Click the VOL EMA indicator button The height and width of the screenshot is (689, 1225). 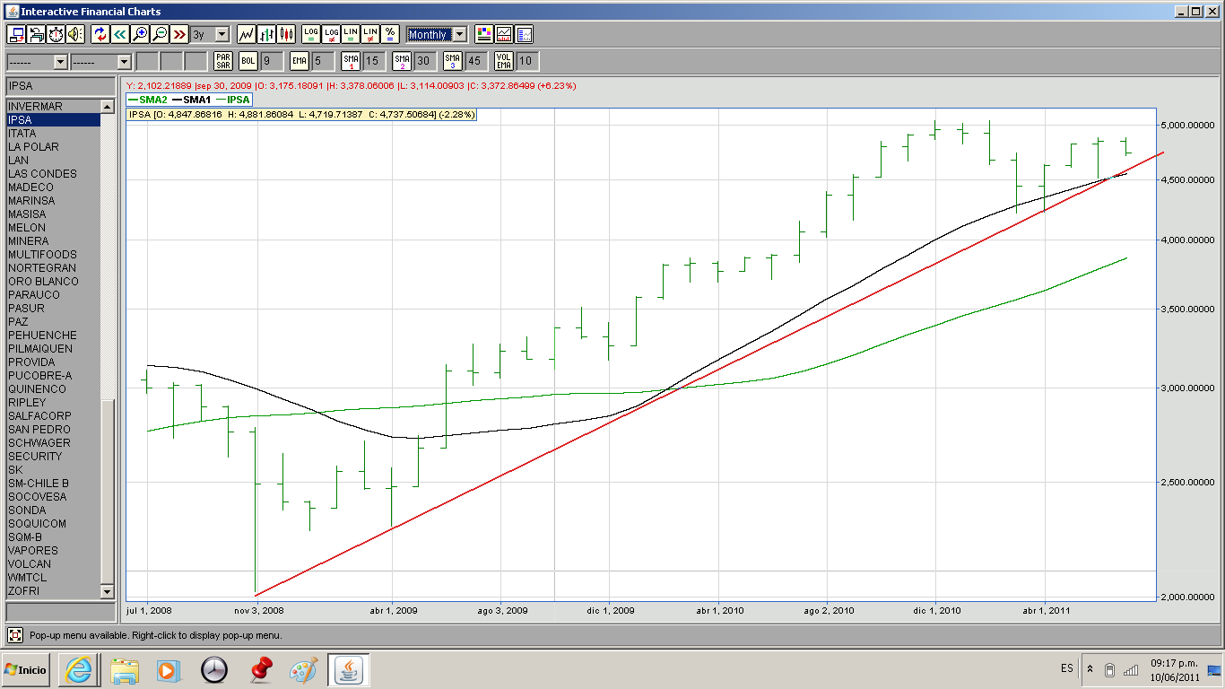pos(504,61)
